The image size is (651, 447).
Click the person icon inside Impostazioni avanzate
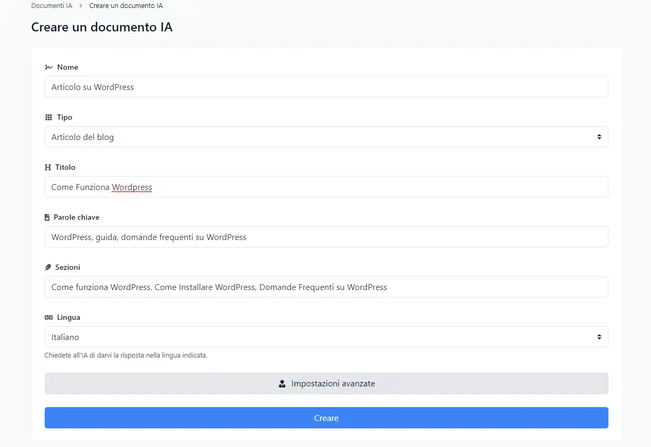(x=281, y=383)
